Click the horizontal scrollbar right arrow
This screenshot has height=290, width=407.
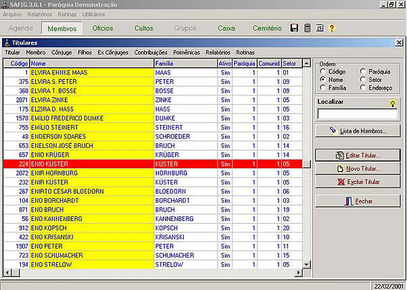(x=299, y=272)
